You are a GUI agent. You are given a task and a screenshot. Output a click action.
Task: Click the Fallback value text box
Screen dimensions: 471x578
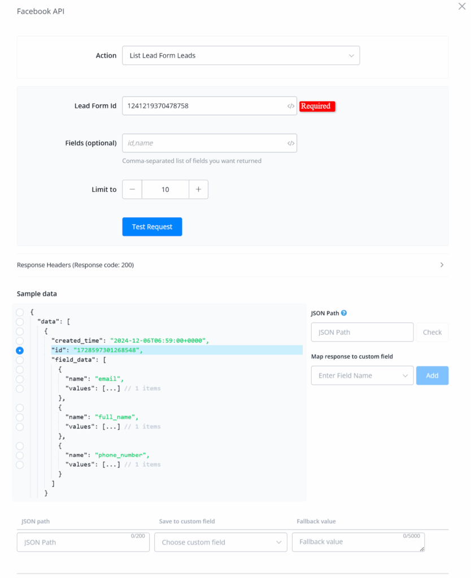pyautogui.click(x=357, y=542)
